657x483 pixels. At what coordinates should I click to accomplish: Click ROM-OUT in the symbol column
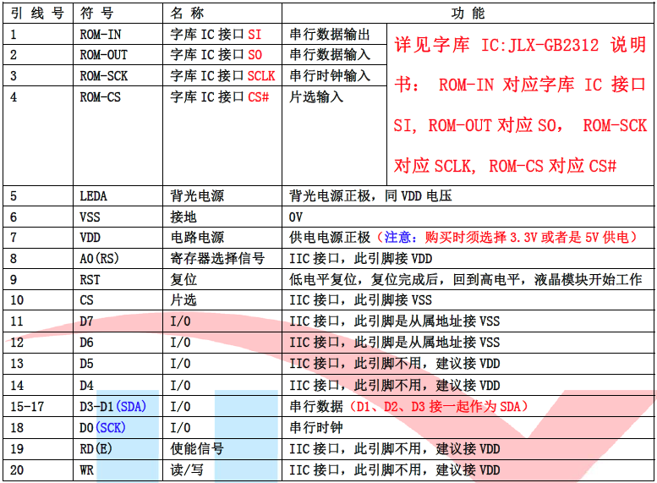coord(103,55)
